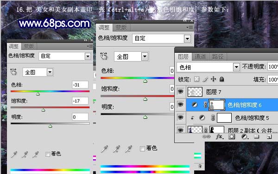Create new adjustment layer via half-circle icon
Image resolution: width=278 pixels, height=174 pixels.
coord(245,137)
